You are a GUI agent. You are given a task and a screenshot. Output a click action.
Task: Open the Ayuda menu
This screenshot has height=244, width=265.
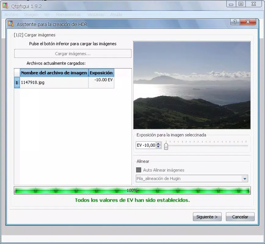(x=116, y=15)
